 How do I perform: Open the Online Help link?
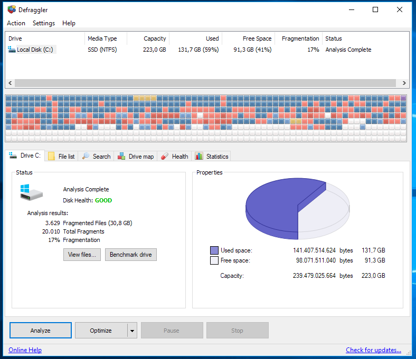pyautogui.click(x=25, y=350)
